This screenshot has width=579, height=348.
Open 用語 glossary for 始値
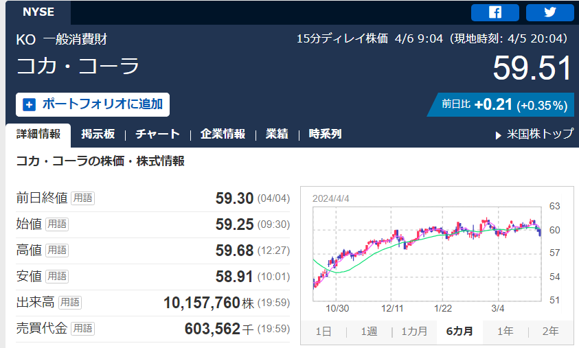[x=57, y=224]
